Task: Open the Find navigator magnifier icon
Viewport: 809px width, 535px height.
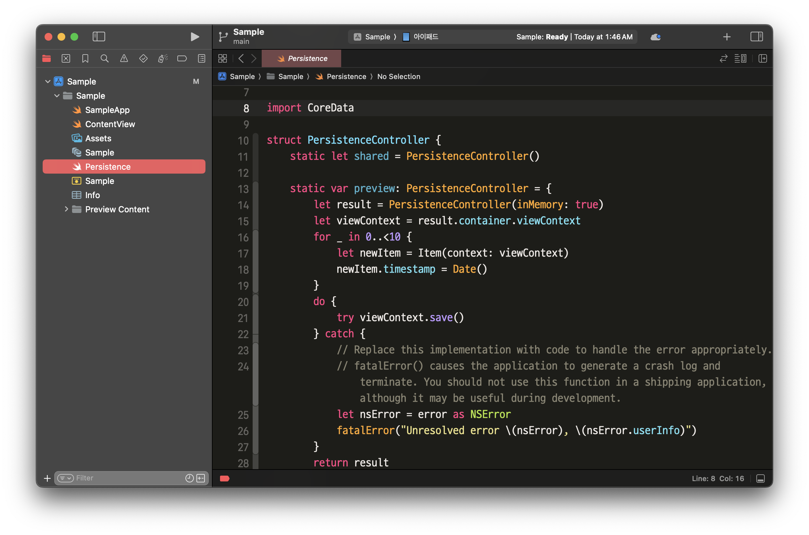Action: (105, 58)
